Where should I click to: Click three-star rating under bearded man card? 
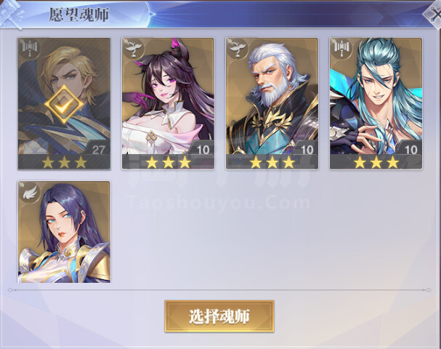(272, 162)
